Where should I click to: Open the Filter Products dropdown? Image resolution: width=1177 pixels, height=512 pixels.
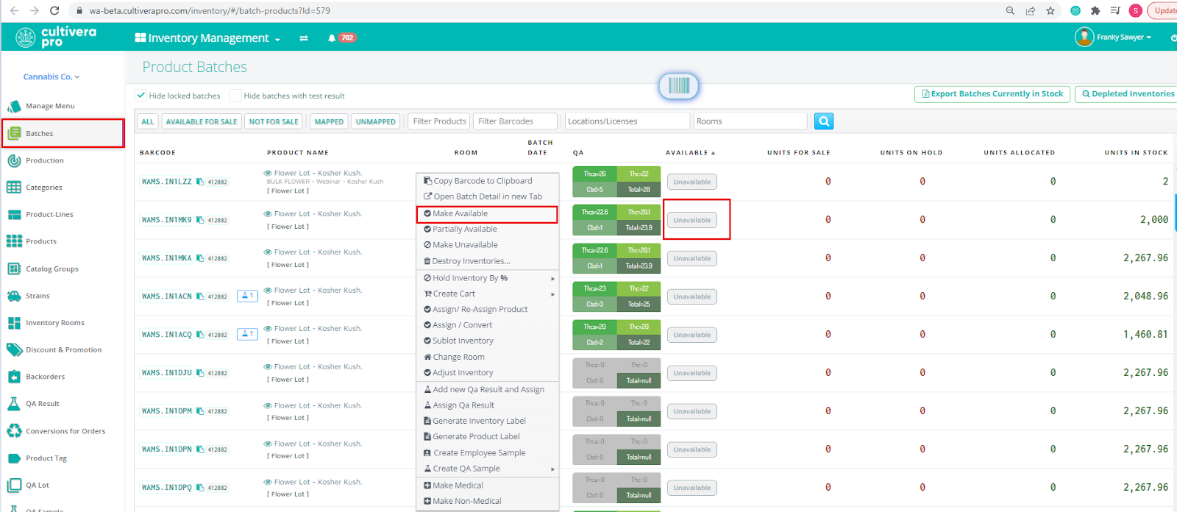439,121
